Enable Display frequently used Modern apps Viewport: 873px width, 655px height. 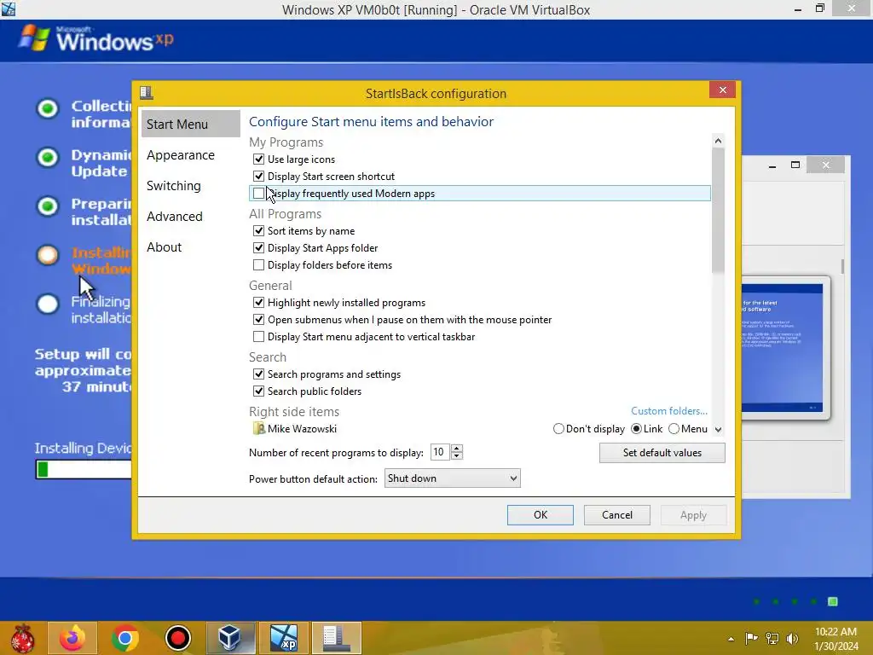258,194
